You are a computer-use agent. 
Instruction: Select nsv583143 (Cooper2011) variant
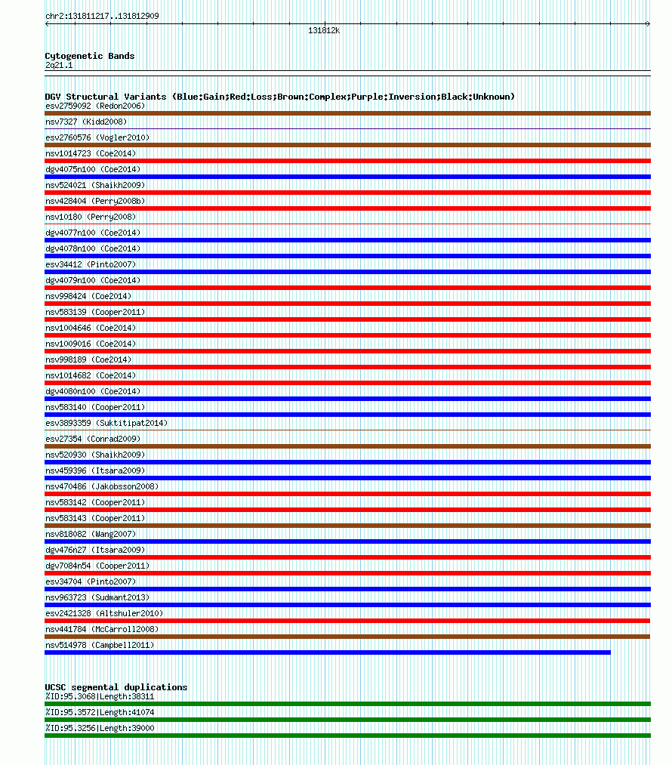pyautogui.click(x=95, y=518)
